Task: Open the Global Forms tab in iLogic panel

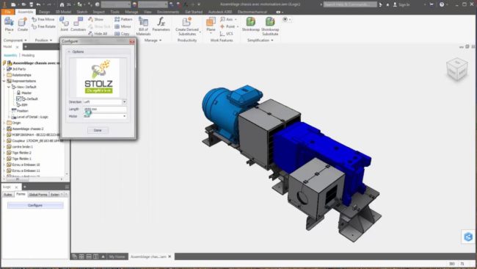Action: tap(38, 194)
